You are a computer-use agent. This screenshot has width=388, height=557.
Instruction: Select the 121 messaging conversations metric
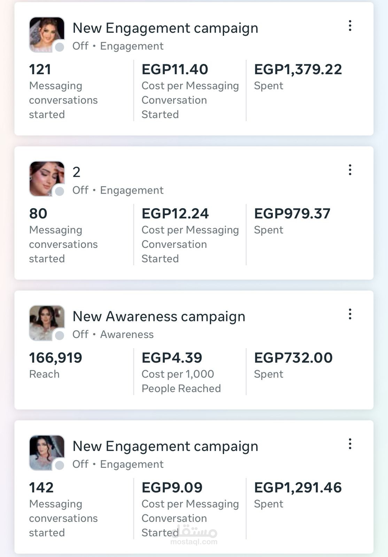[40, 70]
